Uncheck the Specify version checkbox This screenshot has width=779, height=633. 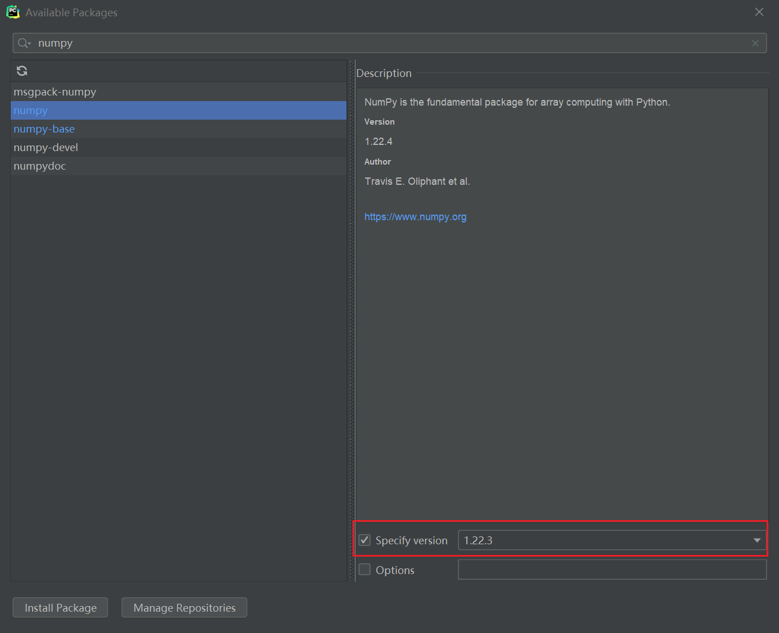(364, 540)
